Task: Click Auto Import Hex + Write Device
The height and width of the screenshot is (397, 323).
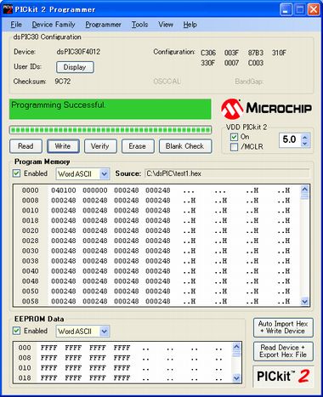Action: tap(283, 327)
